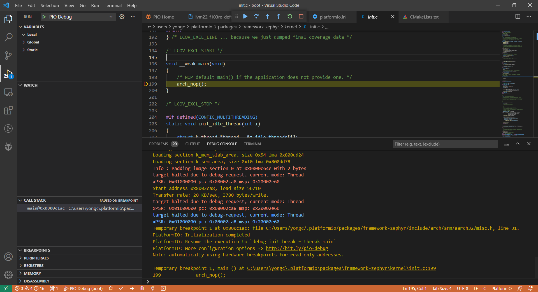This screenshot has width=538, height=292.
Task: Step over in the debug toolbar
Action: coord(256,17)
